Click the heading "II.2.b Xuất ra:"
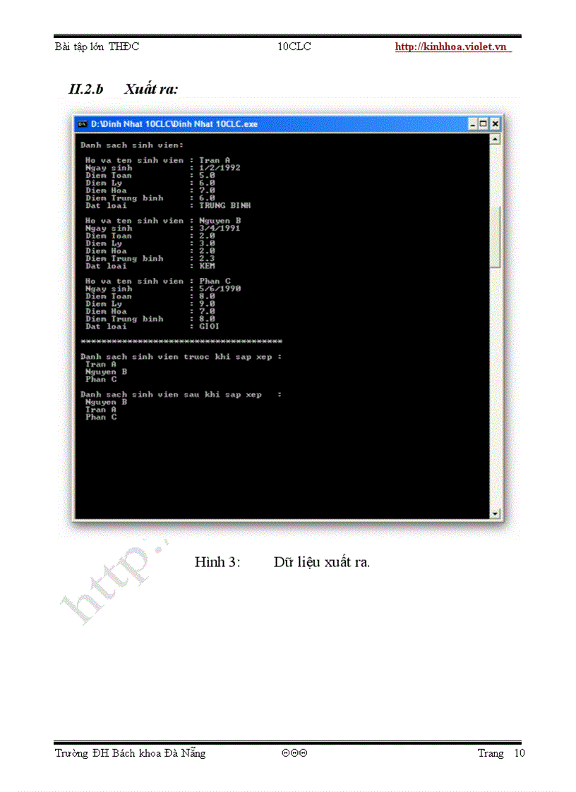The height and width of the screenshot is (792, 576). (x=123, y=90)
